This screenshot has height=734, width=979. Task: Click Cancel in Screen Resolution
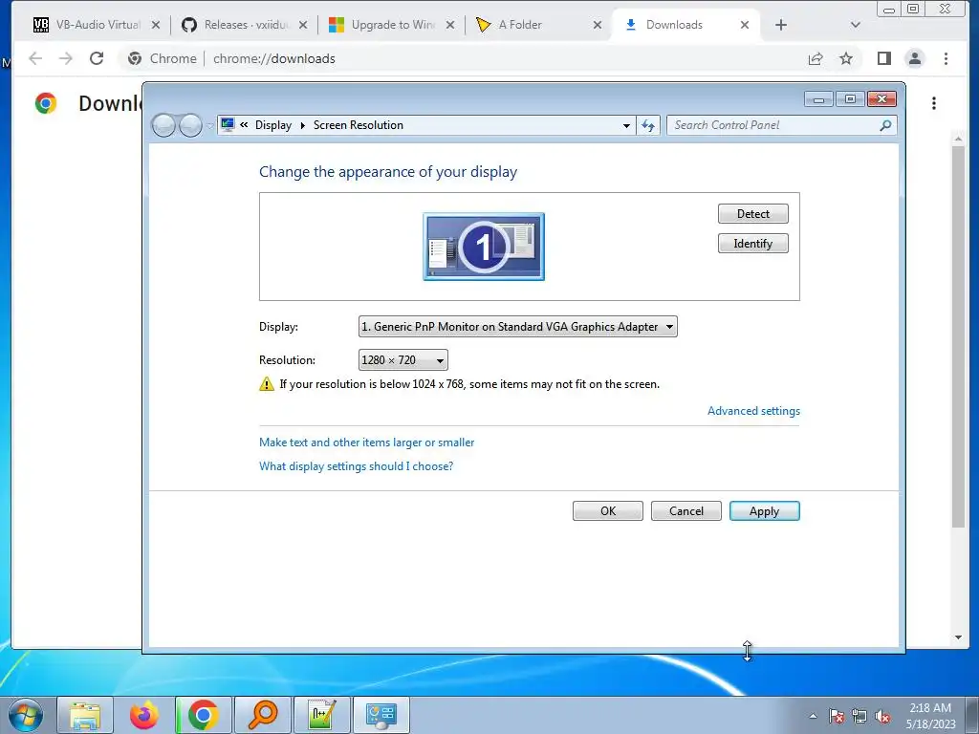tap(686, 511)
